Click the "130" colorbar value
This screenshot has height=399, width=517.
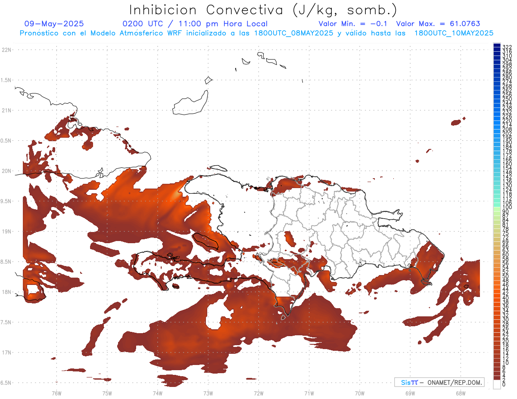pos(507,186)
